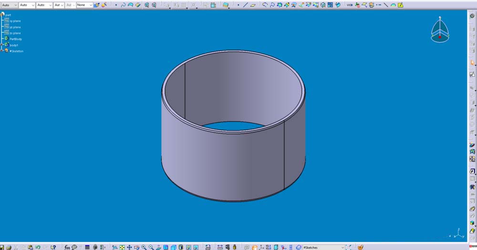Open the third Auto dropdown
The height and width of the screenshot is (250, 477).
point(44,5)
